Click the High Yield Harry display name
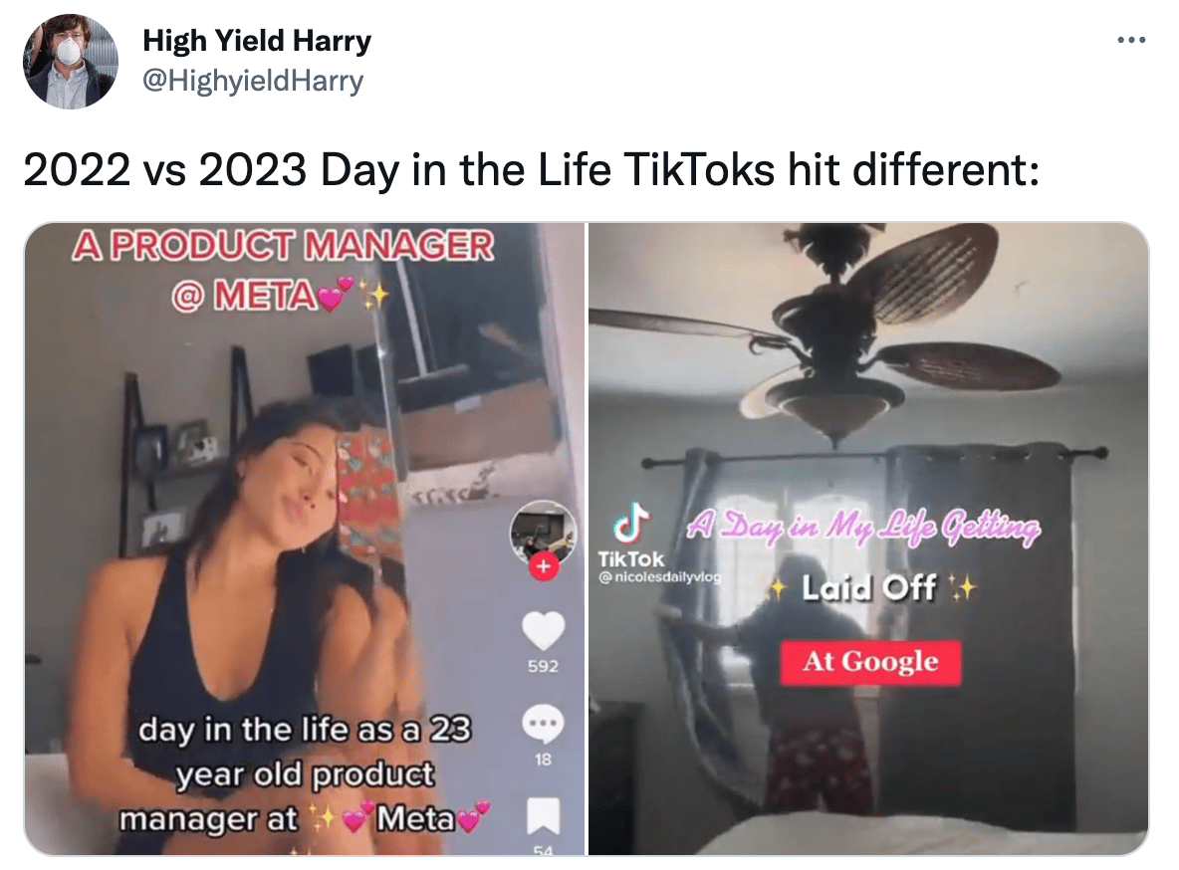1179x870 pixels. 257,41
